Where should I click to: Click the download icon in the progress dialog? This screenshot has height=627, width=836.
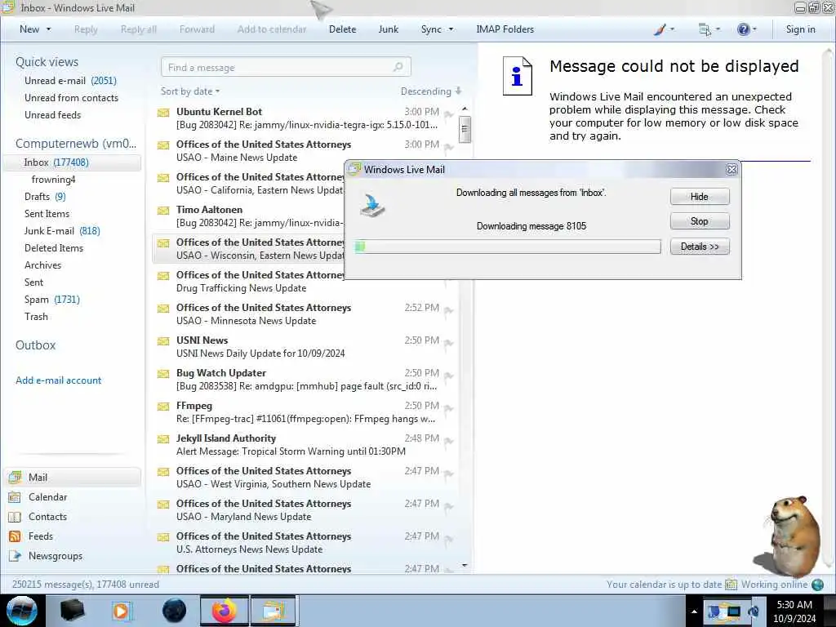[372, 206]
